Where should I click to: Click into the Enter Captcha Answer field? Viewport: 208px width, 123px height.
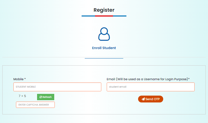35,105
